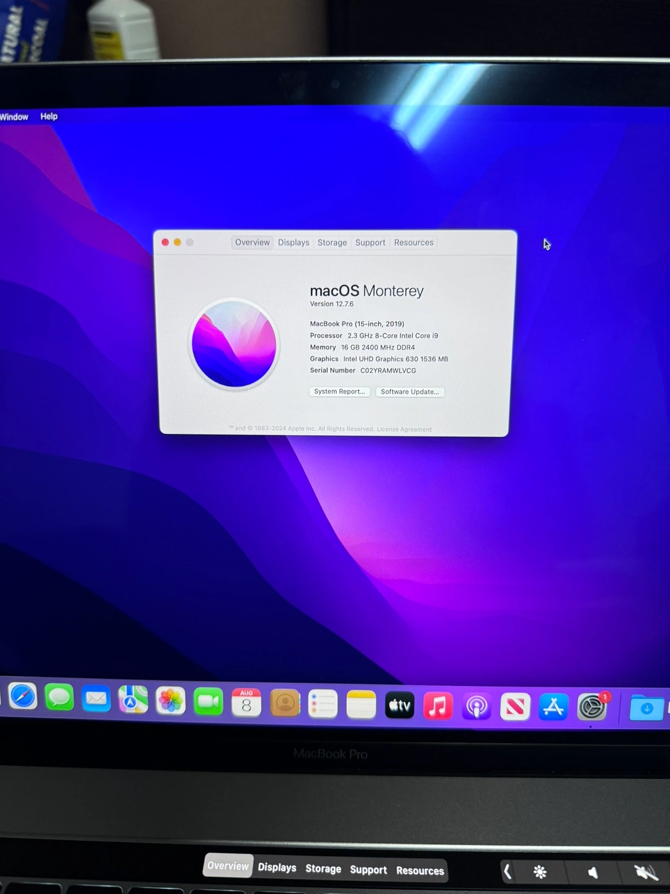Screen dimensions: 670x894
Task: Click the Software Update button
Action: pos(409,392)
